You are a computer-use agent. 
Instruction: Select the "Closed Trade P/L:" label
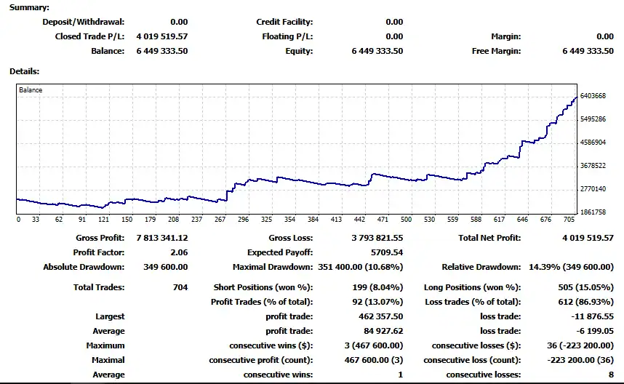click(x=90, y=36)
